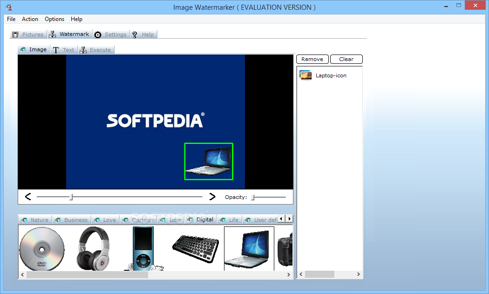489x294 pixels.
Task: Choose the camera clipart
Action: pyautogui.click(x=285, y=248)
